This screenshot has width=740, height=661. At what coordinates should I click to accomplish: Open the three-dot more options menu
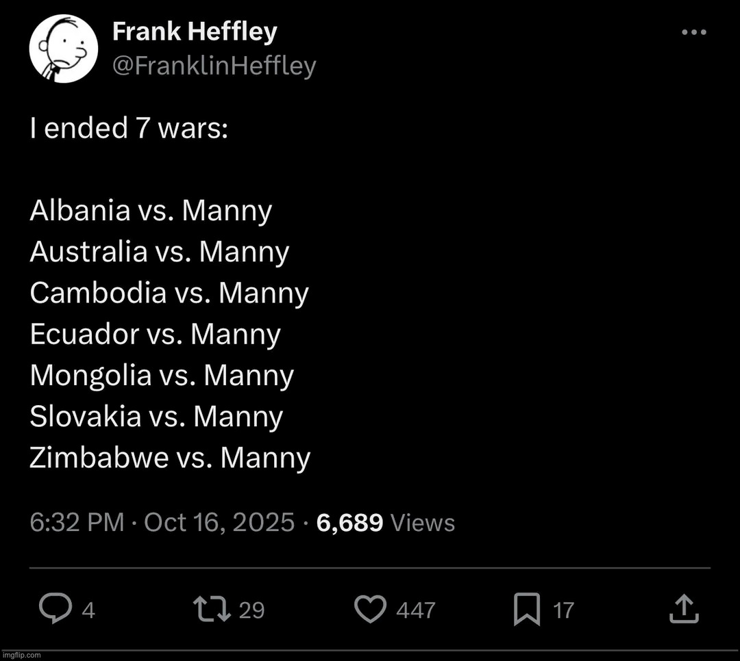694,32
